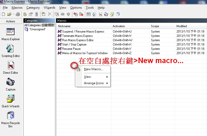The height and width of the screenshot is (136, 207).
Task: Select the All Categories tree item
Action: pyautogui.click(x=39, y=25)
